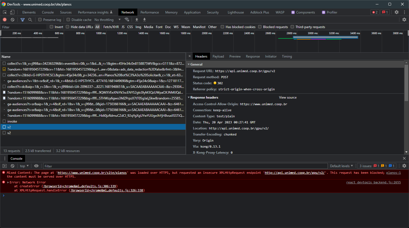The height and width of the screenshot is (228, 409).
Task: Toggle the console sidebar icon
Action: pyautogui.click(x=5, y=166)
